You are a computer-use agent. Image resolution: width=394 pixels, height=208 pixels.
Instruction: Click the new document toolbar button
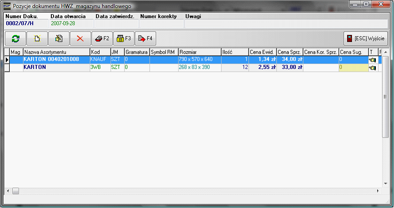pos(37,39)
